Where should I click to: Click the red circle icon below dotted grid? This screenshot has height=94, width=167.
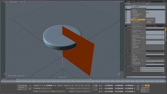(x=93, y=89)
